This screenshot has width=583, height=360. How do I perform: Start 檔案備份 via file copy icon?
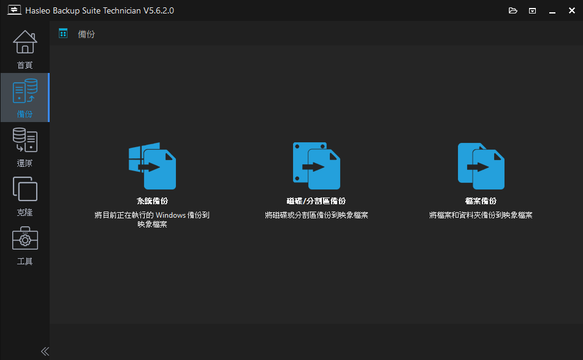click(x=481, y=166)
